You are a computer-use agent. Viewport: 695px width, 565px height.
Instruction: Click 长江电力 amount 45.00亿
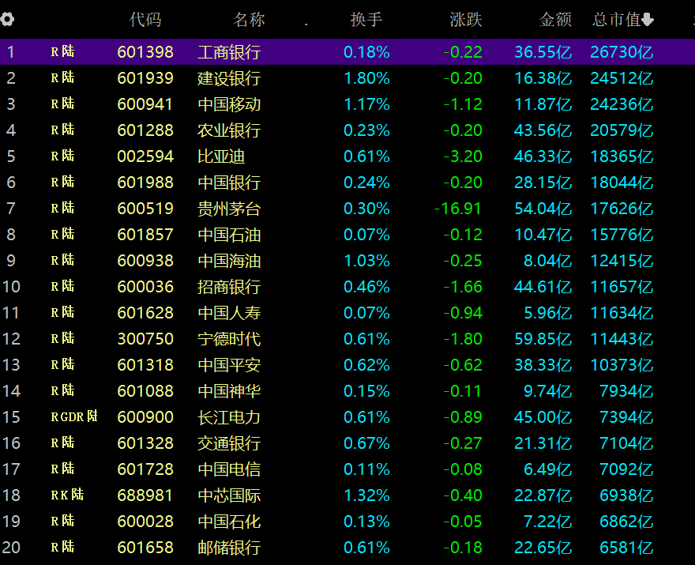pos(543,417)
